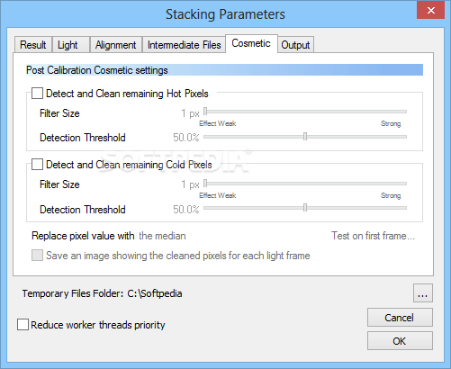451x369 pixels.
Task: Enable Detect and Clean remaining Cold Pixels
Action: click(x=37, y=165)
